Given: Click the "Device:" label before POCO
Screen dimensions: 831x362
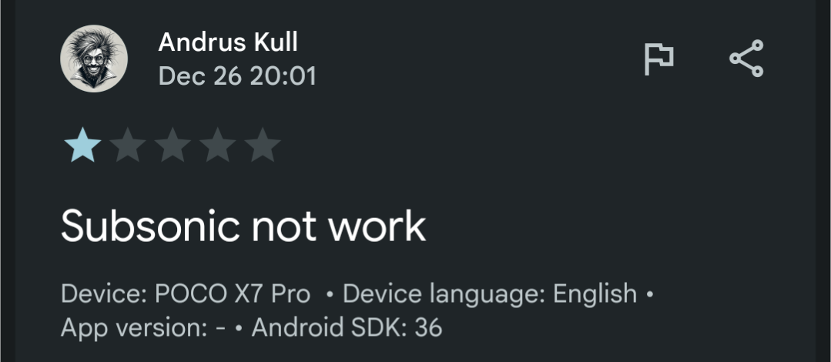Looking at the screenshot, I should [104, 293].
